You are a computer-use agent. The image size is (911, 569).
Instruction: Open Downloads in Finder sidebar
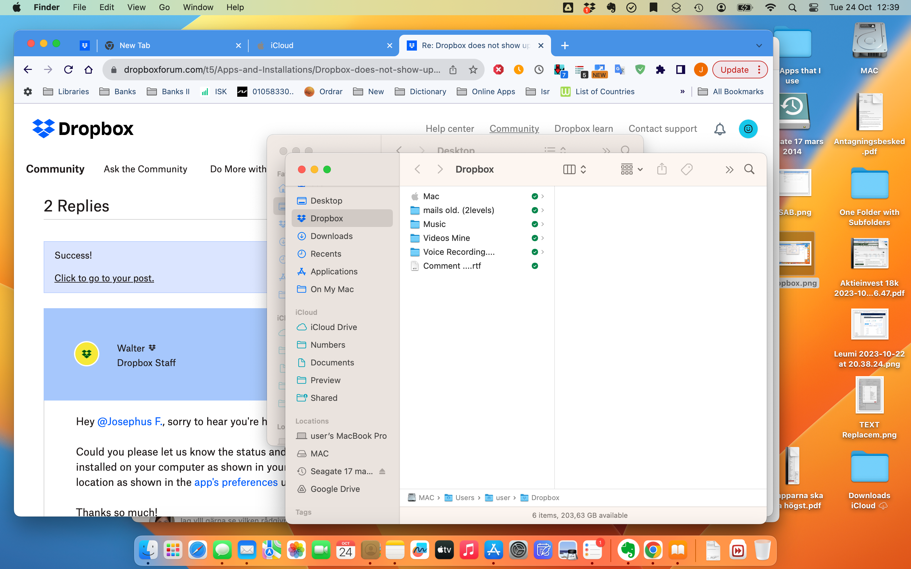[x=342, y=236]
